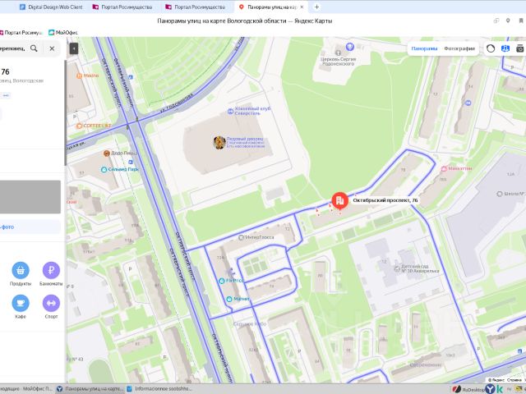Click the Хоккейный клуб Северсталь map marker
Image resolution: width=526 pixels, height=394 pixels.
[x=230, y=112]
